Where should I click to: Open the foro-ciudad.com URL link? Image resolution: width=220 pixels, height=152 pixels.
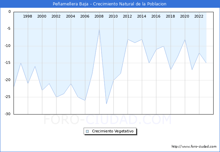(194, 147)
